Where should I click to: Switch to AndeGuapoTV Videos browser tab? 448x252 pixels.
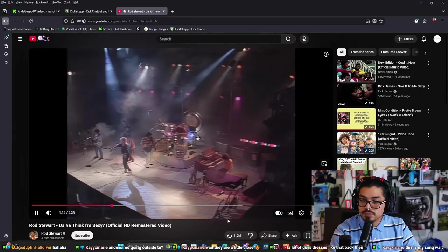[x=36, y=11]
